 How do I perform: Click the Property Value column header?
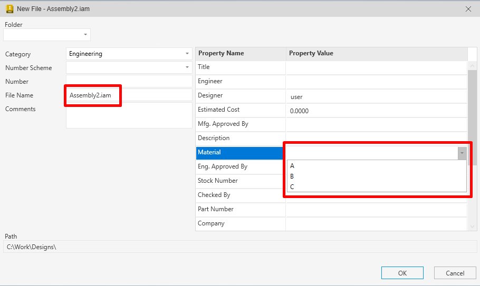(376, 53)
